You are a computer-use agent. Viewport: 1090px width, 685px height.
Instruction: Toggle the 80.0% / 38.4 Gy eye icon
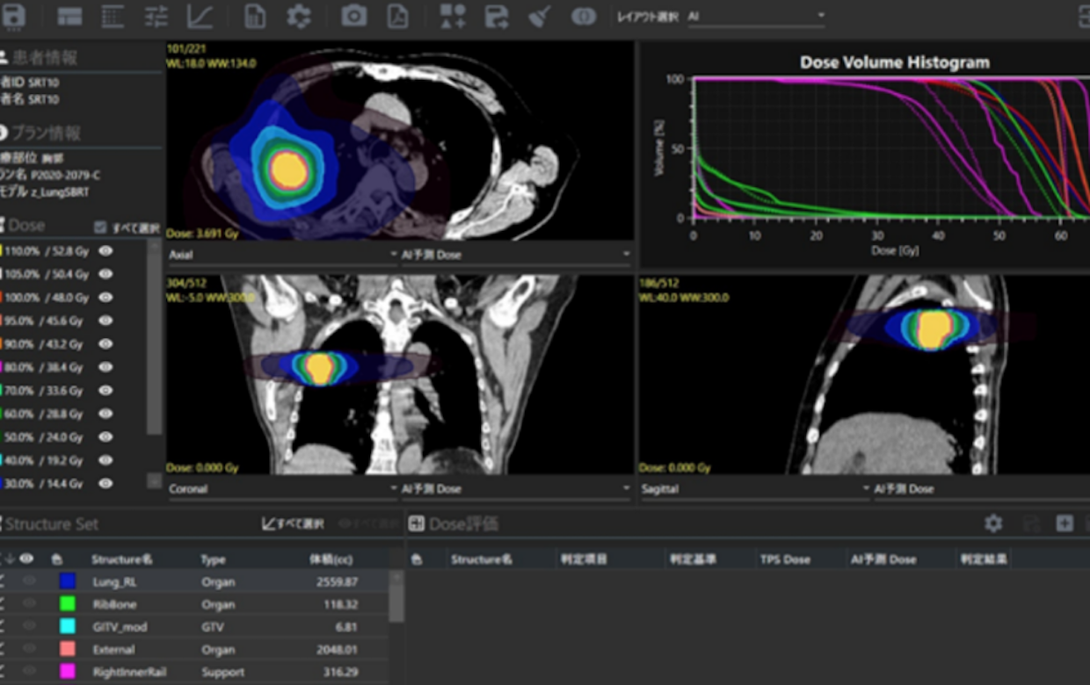tap(105, 367)
